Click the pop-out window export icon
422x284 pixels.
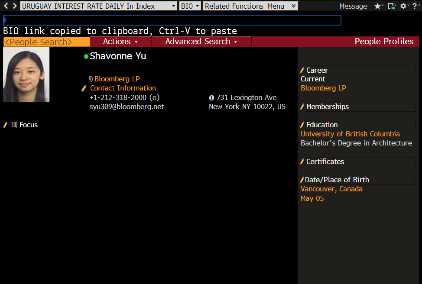tap(392, 6)
